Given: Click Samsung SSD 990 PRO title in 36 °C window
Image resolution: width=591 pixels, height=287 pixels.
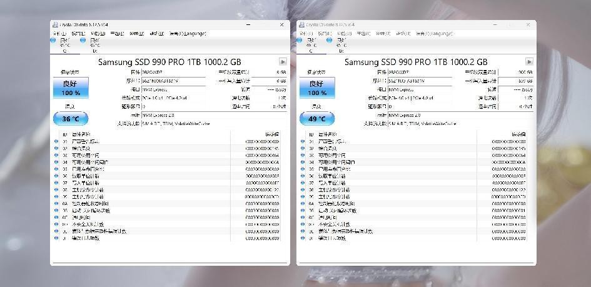Looking at the screenshot, I should [x=169, y=62].
